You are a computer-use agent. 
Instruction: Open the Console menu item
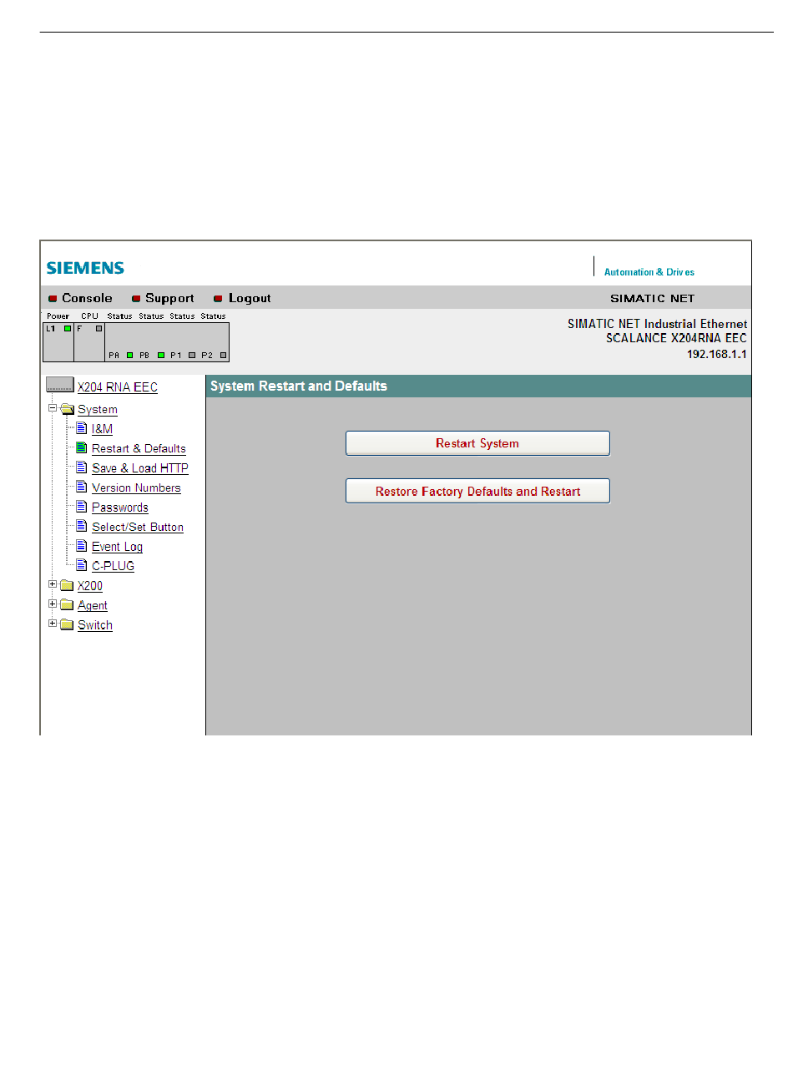click(x=87, y=298)
